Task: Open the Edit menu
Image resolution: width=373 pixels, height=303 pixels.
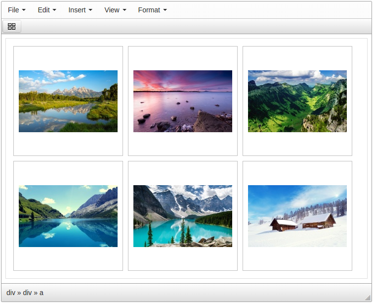Action: pyautogui.click(x=47, y=10)
